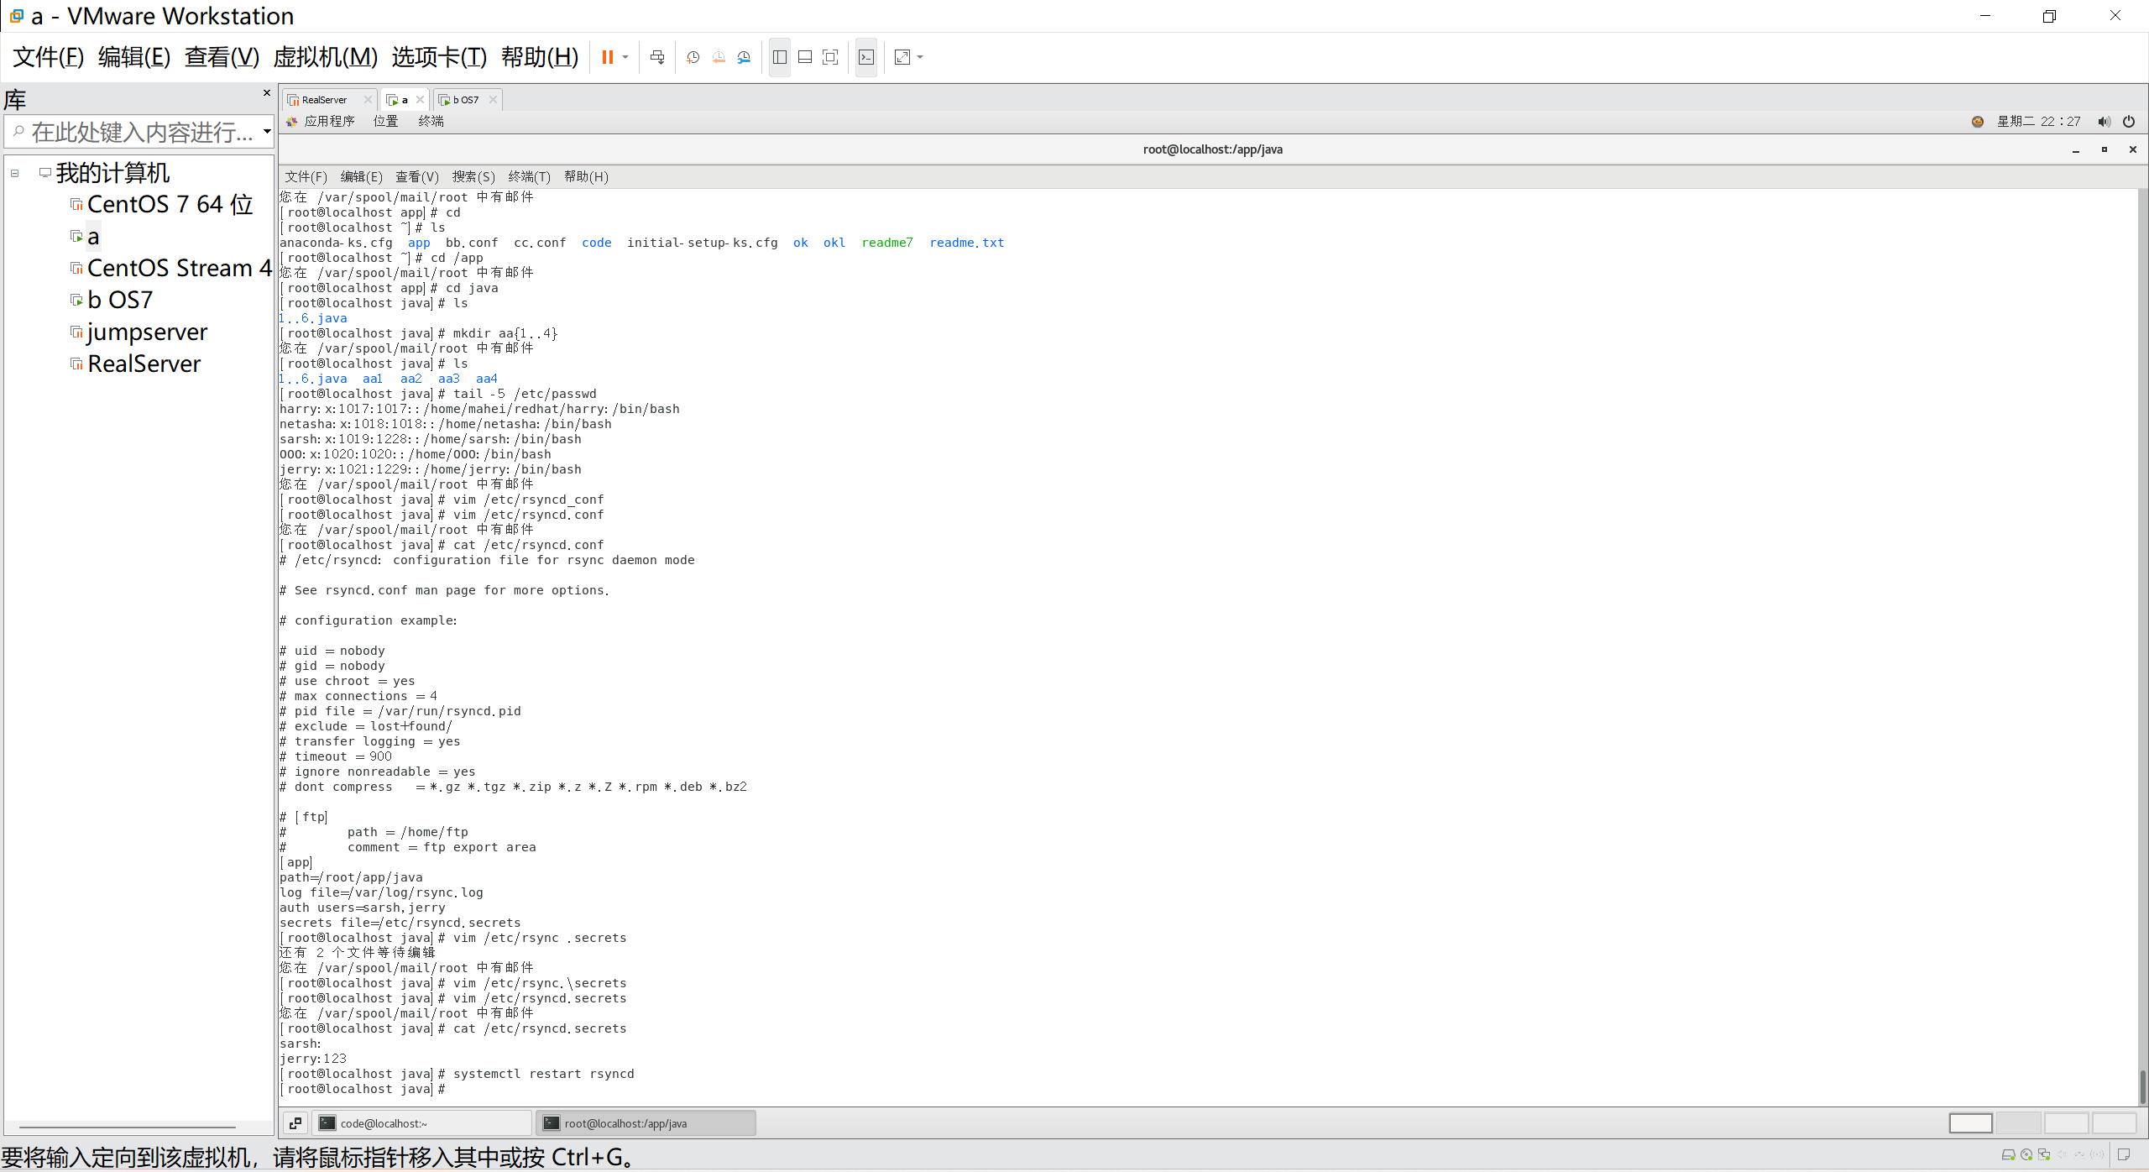
Task: Open the 虚拟机(M) menu
Action: click(325, 57)
